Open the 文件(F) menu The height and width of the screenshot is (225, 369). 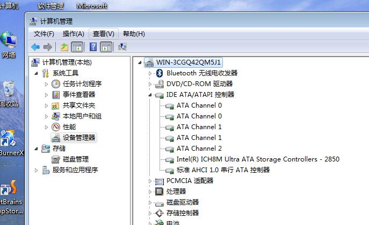[x=44, y=33]
